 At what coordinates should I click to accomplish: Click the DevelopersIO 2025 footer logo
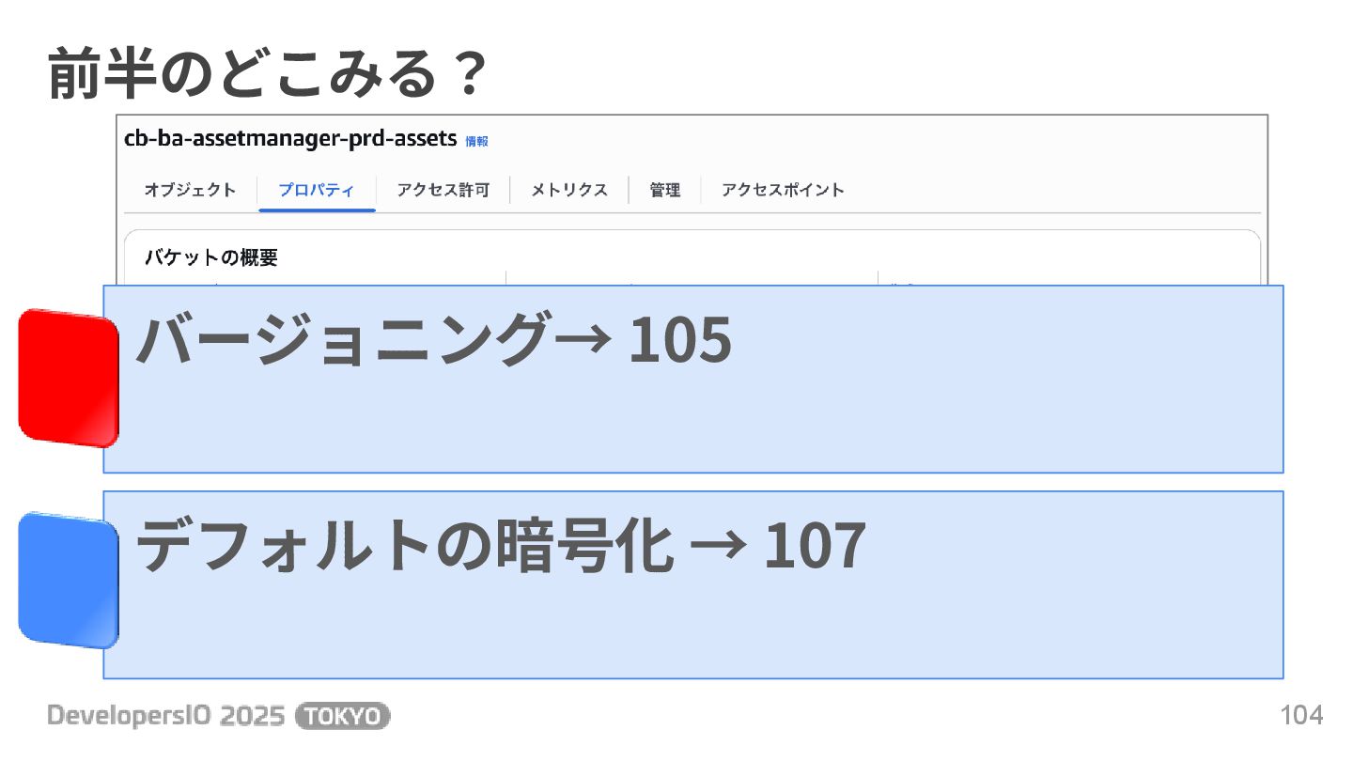(x=166, y=716)
